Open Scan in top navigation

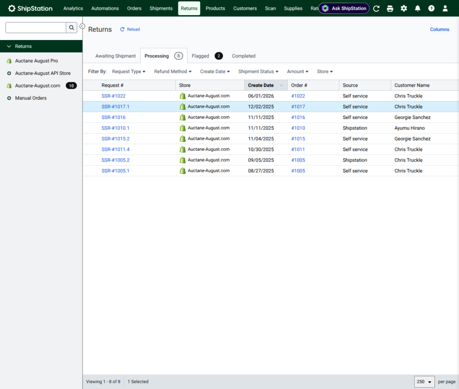click(x=270, y=8)
